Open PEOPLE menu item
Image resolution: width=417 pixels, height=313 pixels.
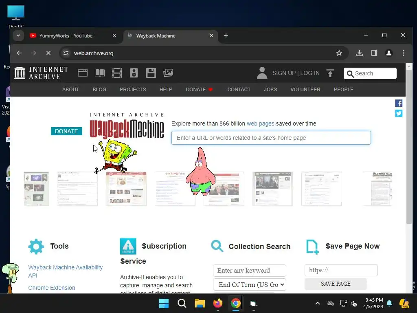[x=344, y=89]
